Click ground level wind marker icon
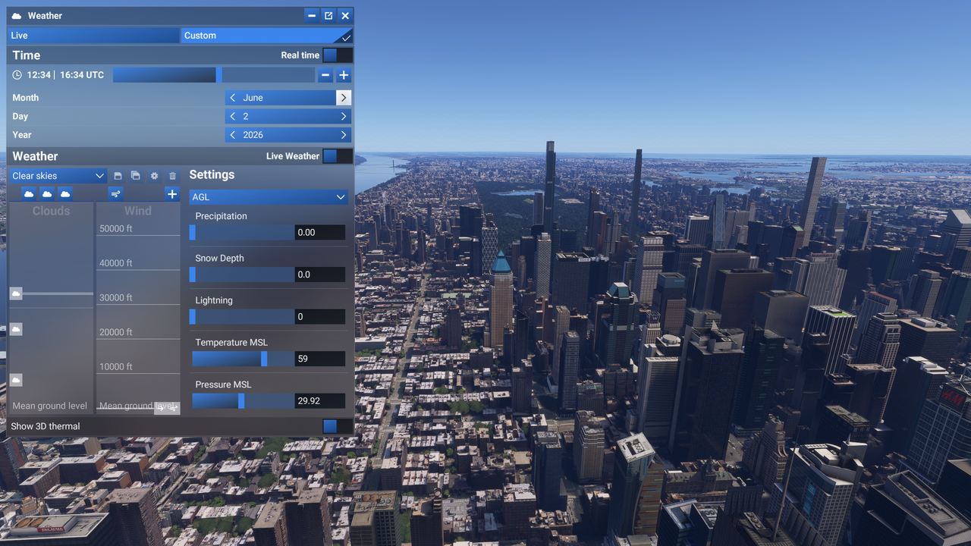This screenshot has height=546, width=971. (167, 408)
